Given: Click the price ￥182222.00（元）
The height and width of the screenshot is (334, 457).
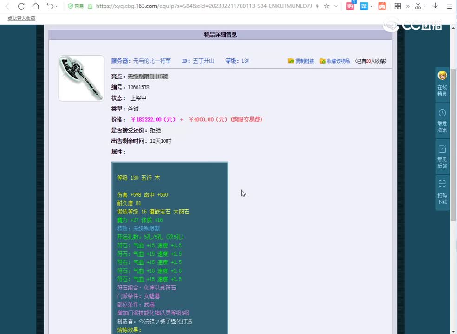Looking at the screenshot, I should pyautogui.click(x=153, y=120).
